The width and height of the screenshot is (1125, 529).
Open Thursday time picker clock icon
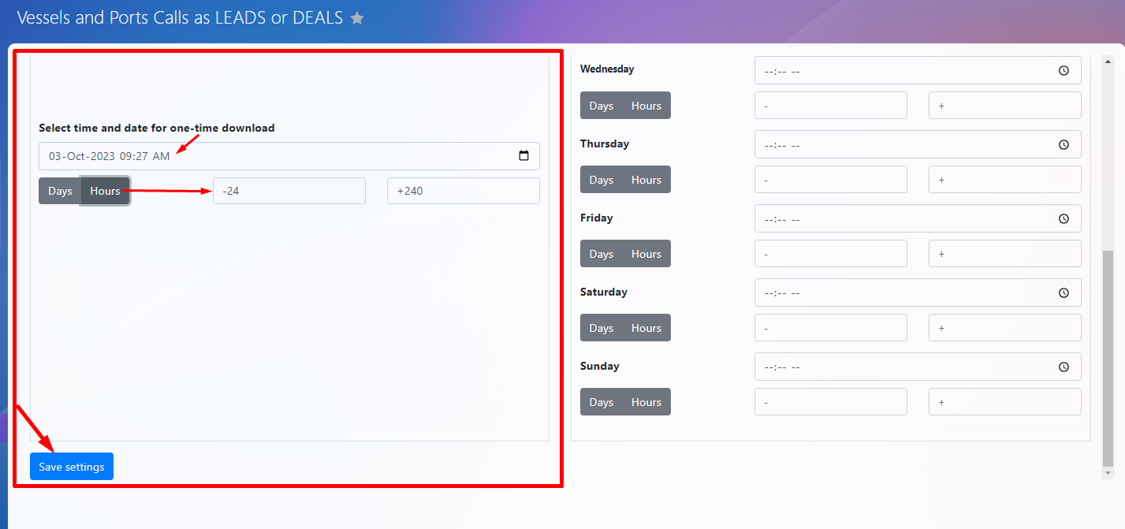pyautogui.click(x=1064, y=145)
